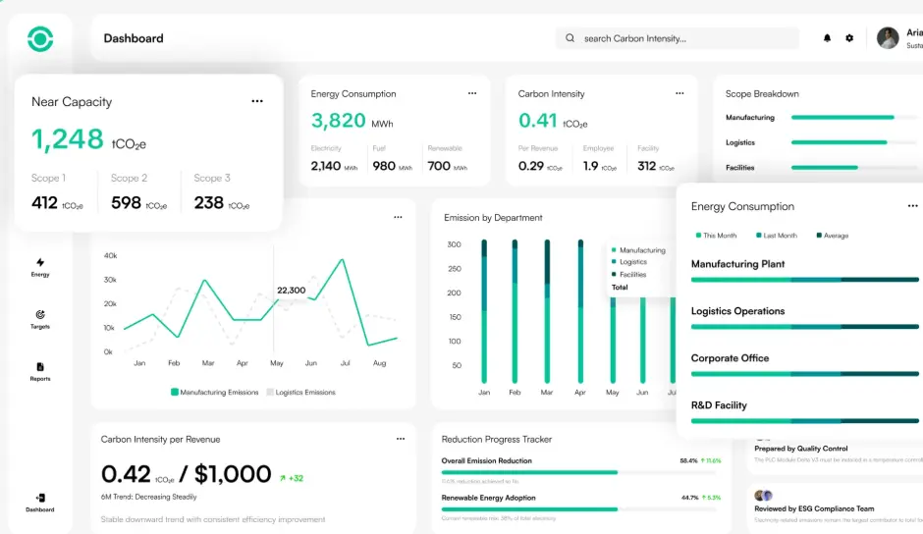The image size is (923, 534).
Task: Click the user profile avatar
Action: 888,38
